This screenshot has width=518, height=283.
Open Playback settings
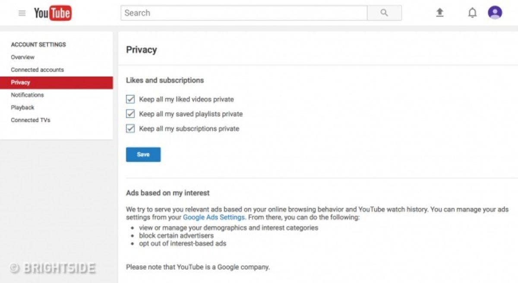click(22, 107)
